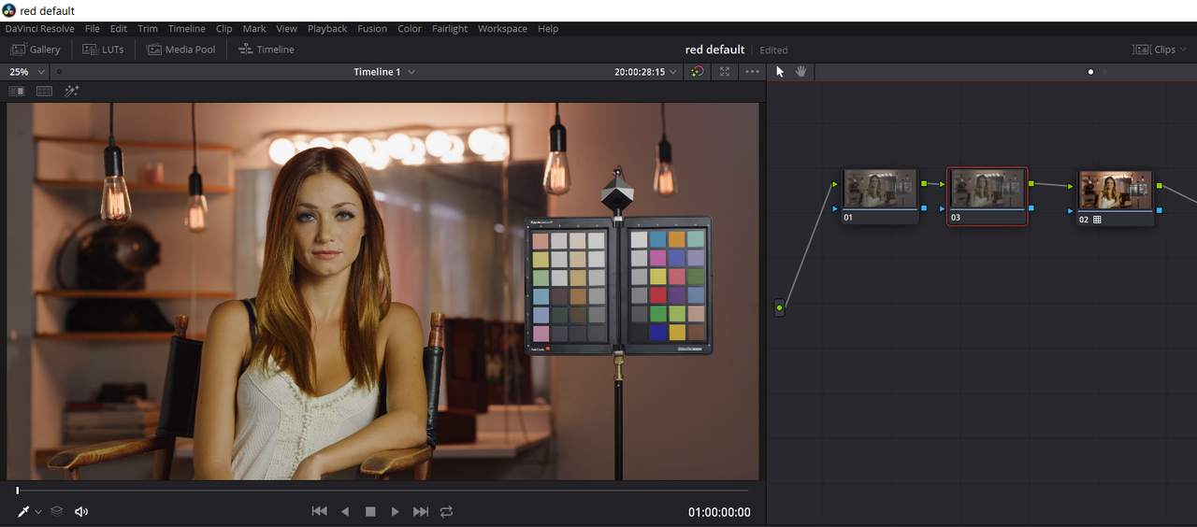
Task: Open the DaVinci Resolve menu
Action: click(x=39, y=29)
